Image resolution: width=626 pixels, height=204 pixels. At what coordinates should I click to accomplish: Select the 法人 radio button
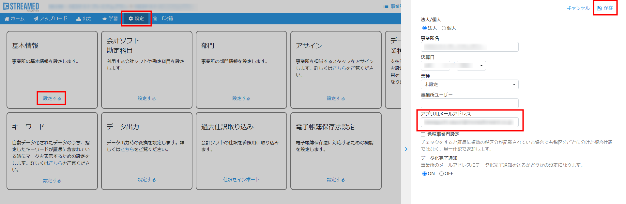pos(424,28)
